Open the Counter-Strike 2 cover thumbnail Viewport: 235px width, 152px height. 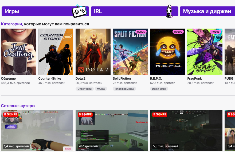coord(56,52)
